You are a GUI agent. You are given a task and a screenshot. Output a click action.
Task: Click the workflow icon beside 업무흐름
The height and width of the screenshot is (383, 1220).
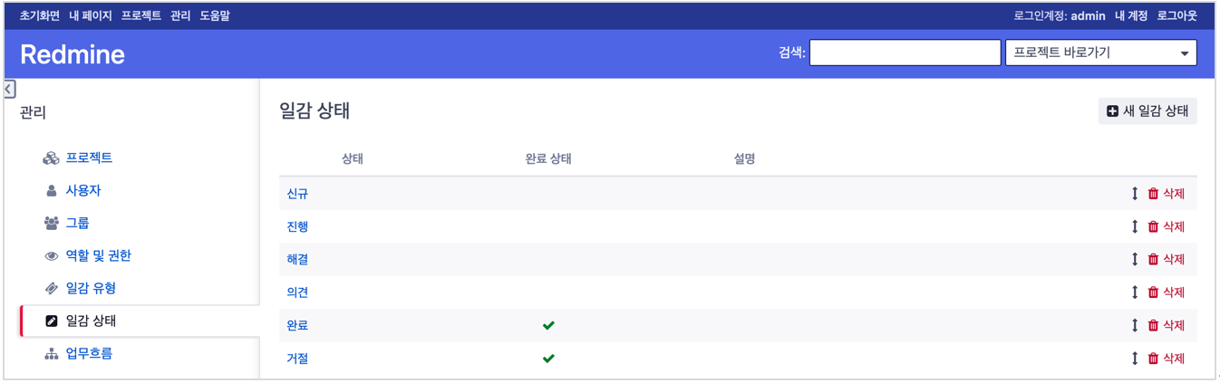(x=51, y=354)
